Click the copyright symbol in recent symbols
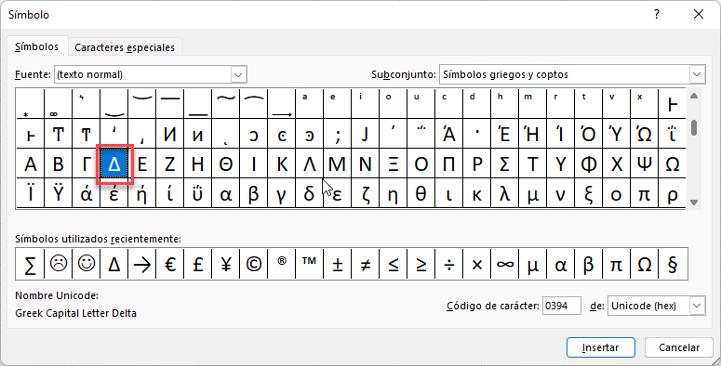Screen dimensions: 721x366 (254, 264)
